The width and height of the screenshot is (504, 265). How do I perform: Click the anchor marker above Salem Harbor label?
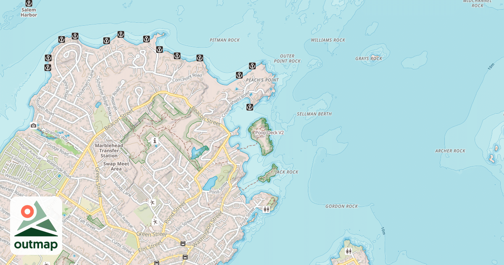coord(29,3)
